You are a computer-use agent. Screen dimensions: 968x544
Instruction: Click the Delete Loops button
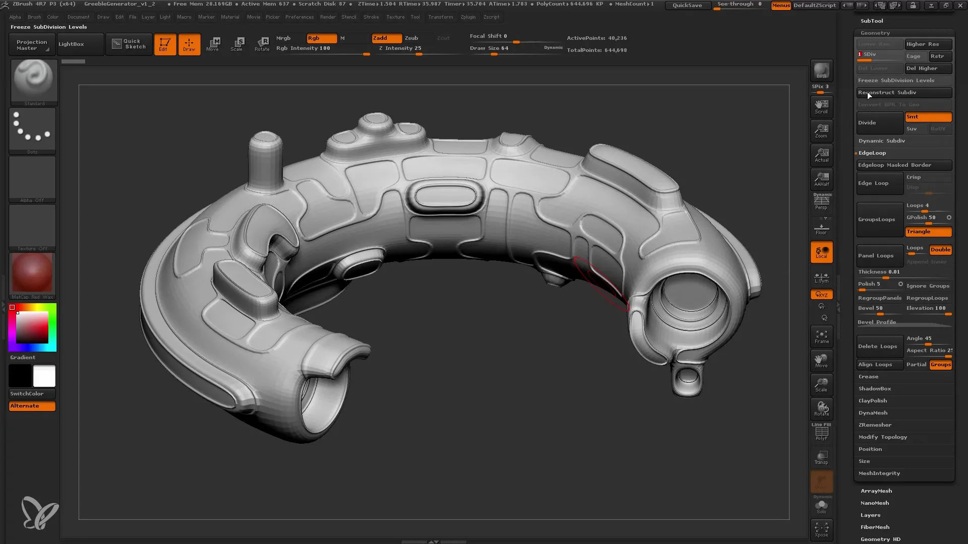click(880, 347)
